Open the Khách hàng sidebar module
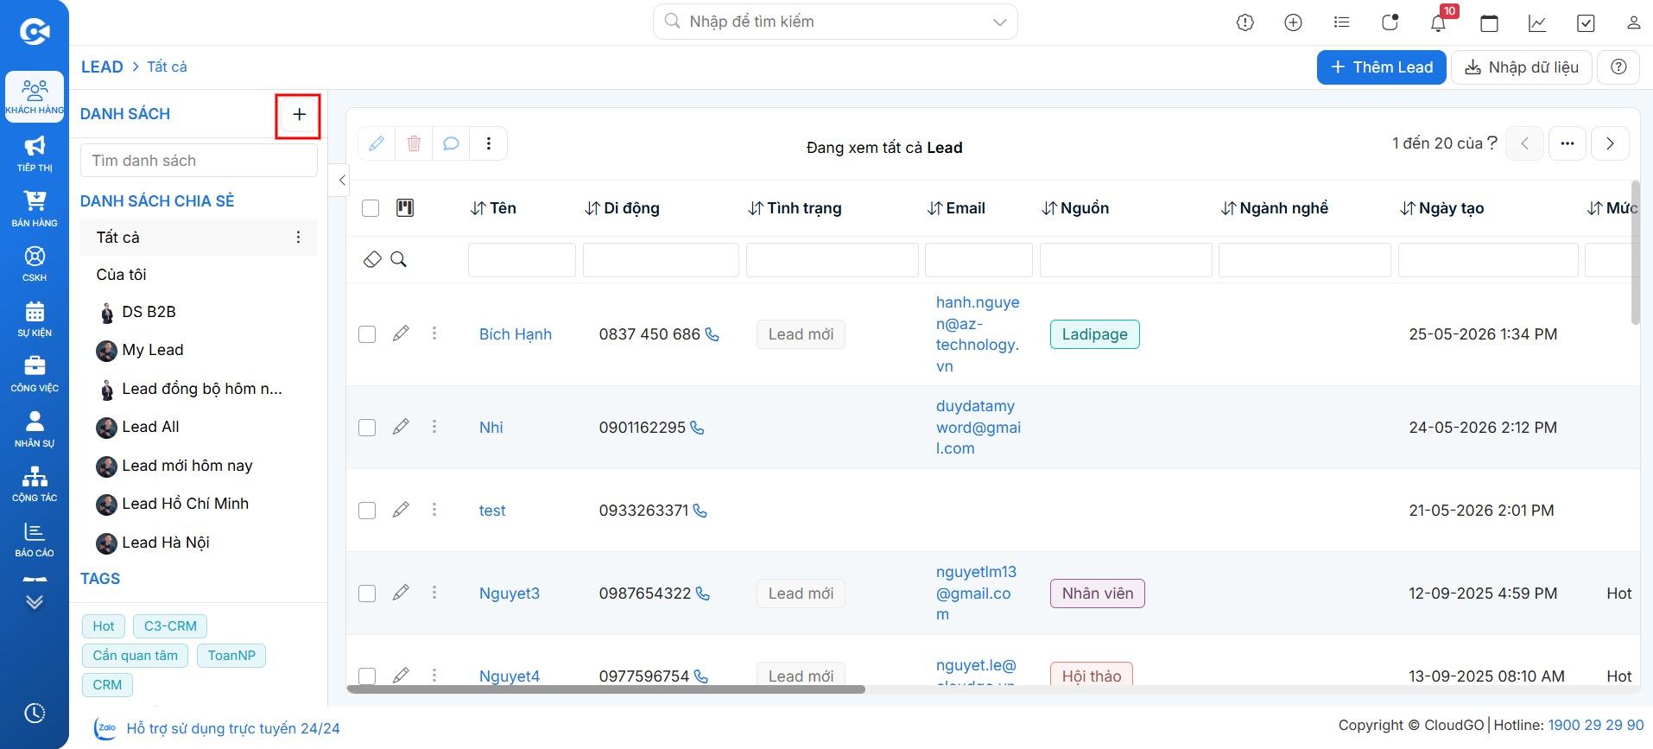Image resolution: width=1653 pixels, height=749 pixels. 35,97
